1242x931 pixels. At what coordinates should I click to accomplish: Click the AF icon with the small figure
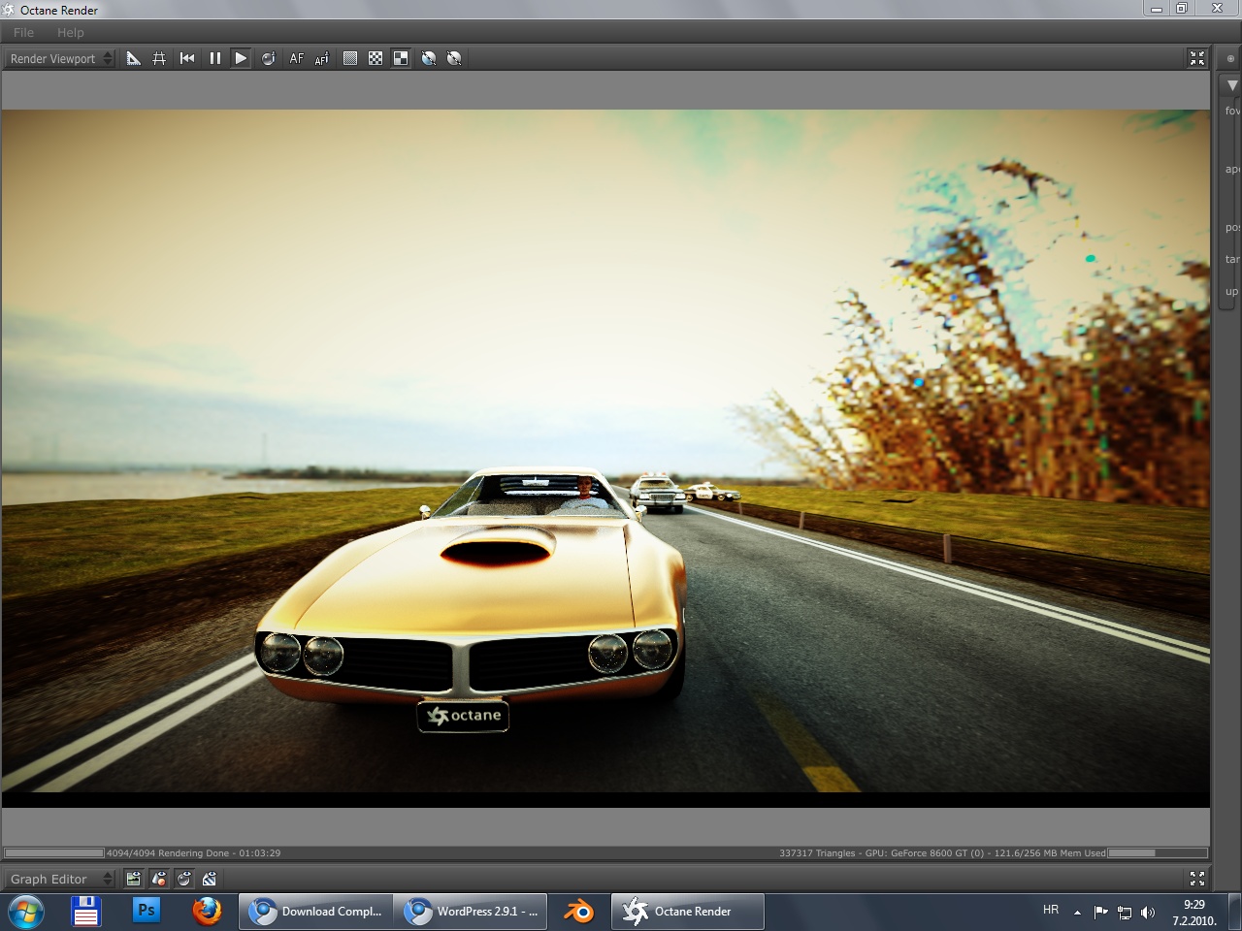pos(322,58)
